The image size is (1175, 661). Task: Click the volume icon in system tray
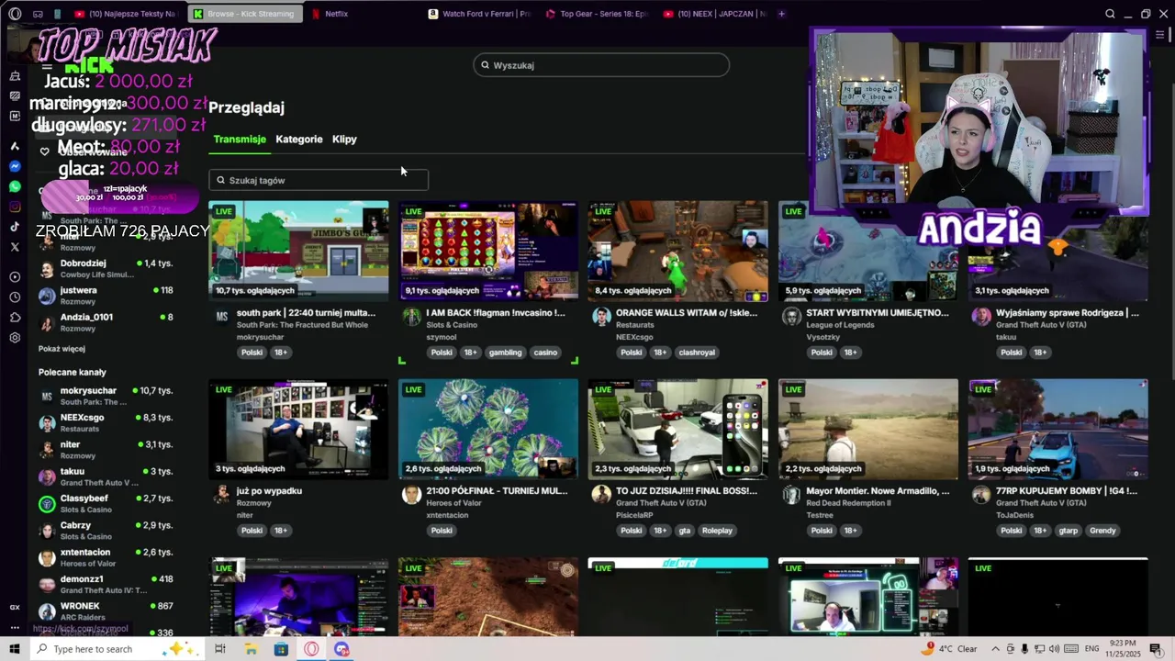tap(1055, 649)
